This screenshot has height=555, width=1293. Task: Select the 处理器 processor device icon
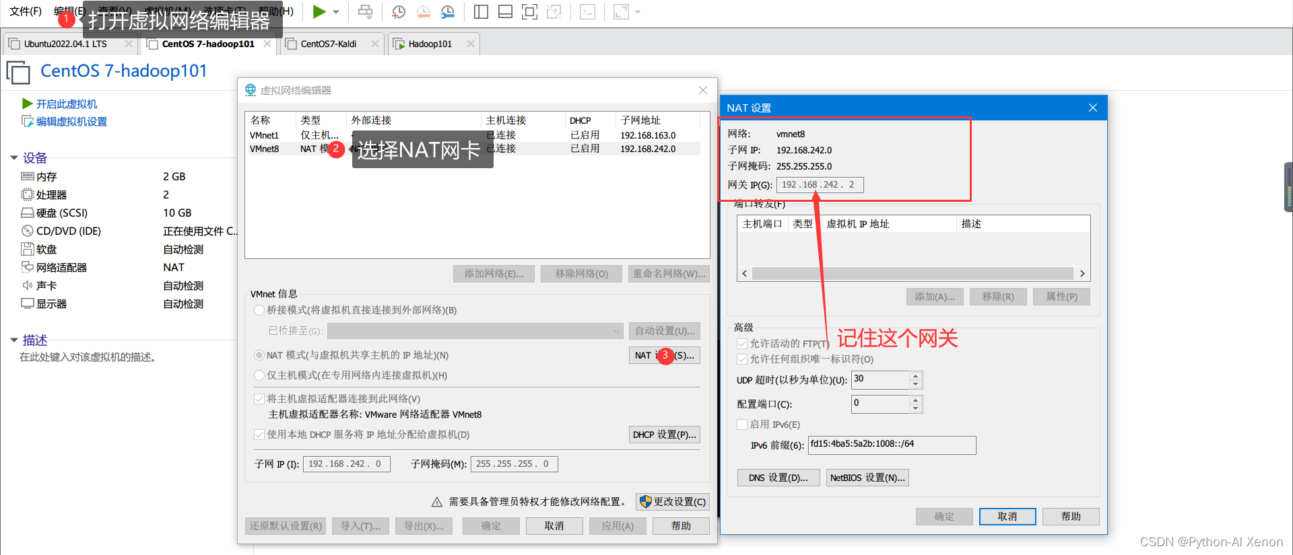(28, 194)
